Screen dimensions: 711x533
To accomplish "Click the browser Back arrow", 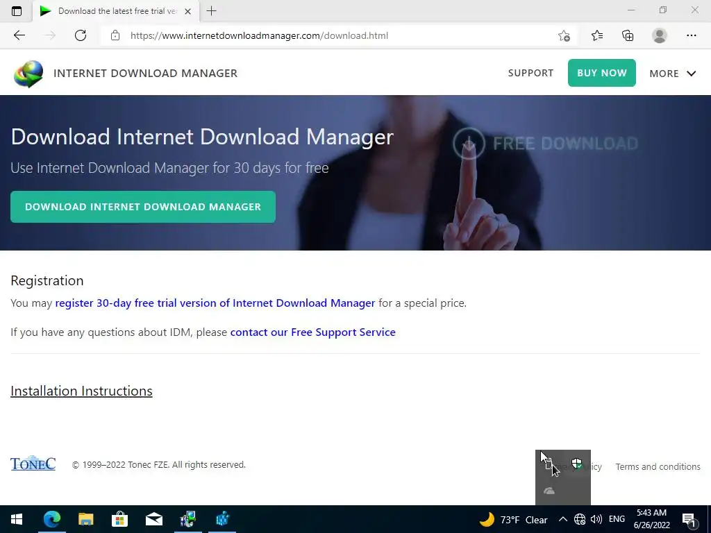I will pyautogui.click(x=19, y=35).
